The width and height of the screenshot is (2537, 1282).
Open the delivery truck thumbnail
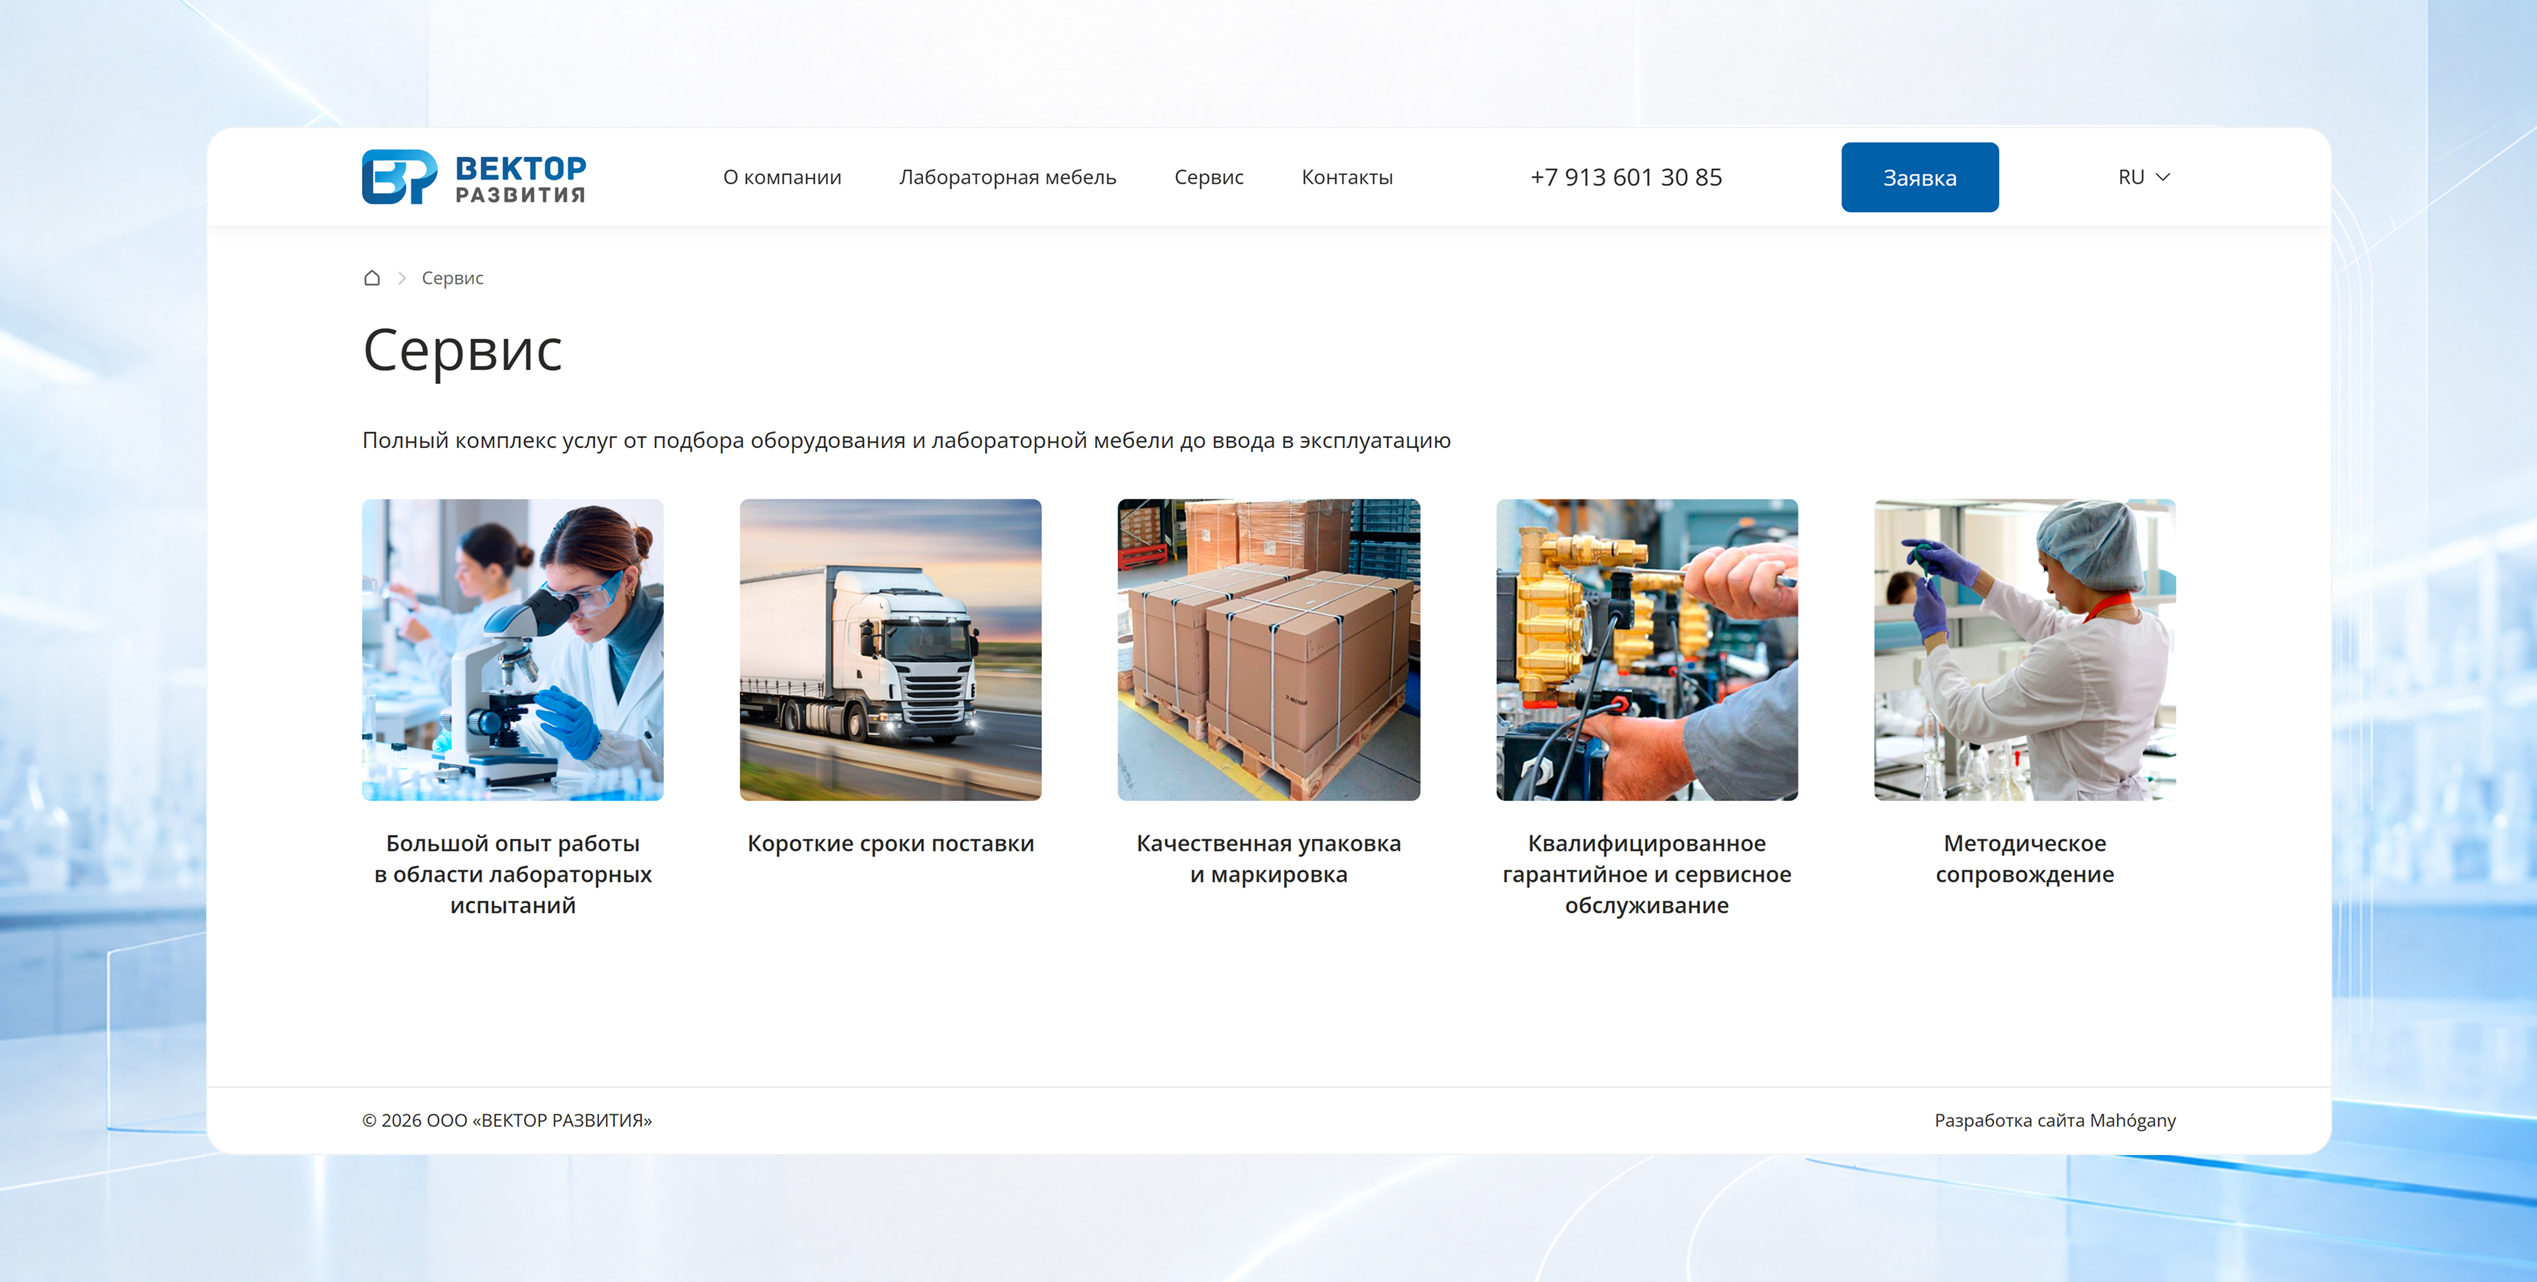891,650
